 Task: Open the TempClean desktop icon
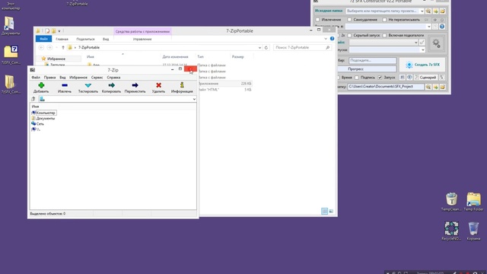[451, 202]
